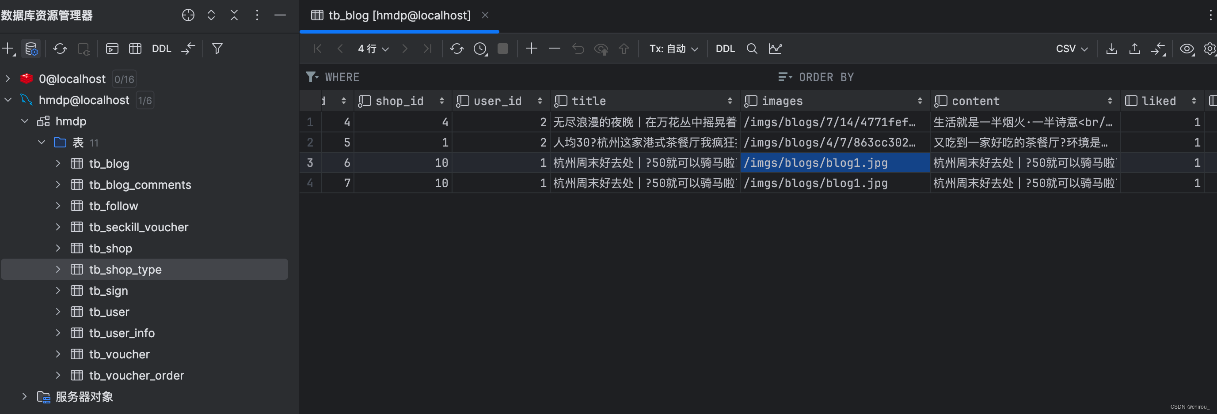The image size is (1217, 414).
Task: Collapse all nodes in database explorer
Action: pyautogui.click(x=234, y=15)
